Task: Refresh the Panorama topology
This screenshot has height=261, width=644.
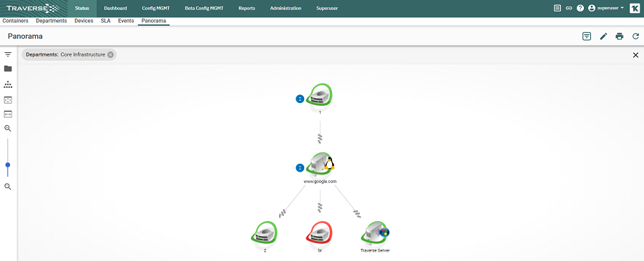Action: pos(636,36)
